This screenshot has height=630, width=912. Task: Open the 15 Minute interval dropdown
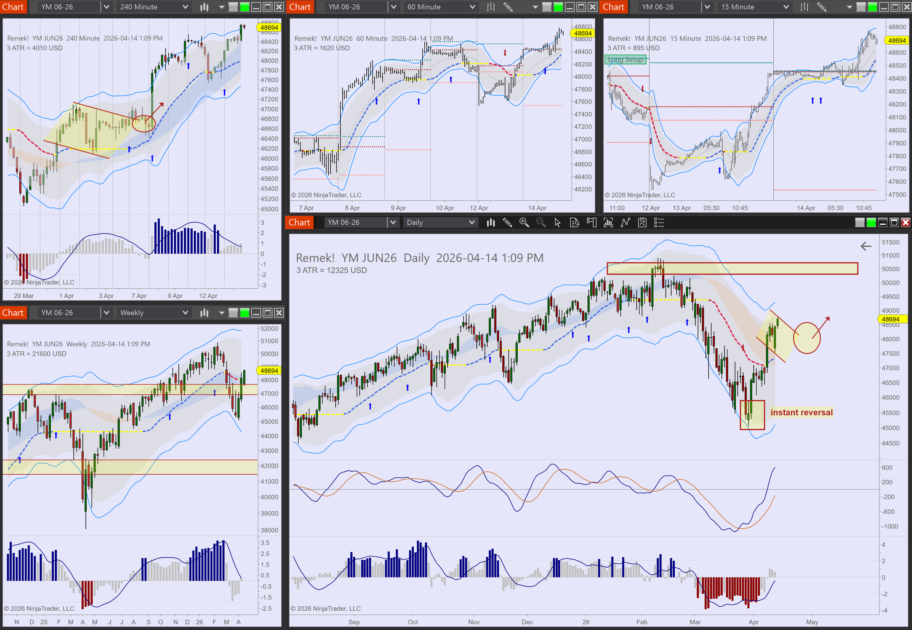point(754,7)
